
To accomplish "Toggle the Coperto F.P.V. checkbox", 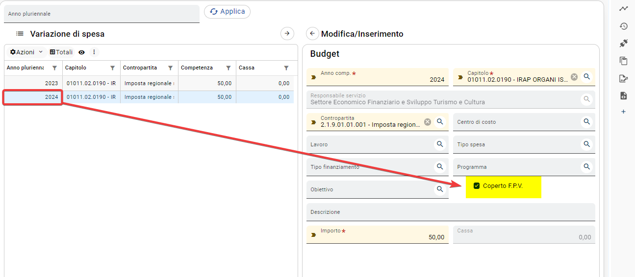I will click(476, 186).
